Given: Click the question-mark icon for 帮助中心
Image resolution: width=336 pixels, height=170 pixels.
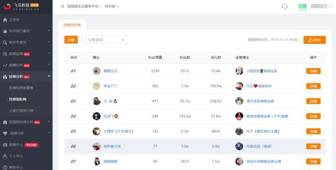Looking at the screenshot, I should [5, 167].
